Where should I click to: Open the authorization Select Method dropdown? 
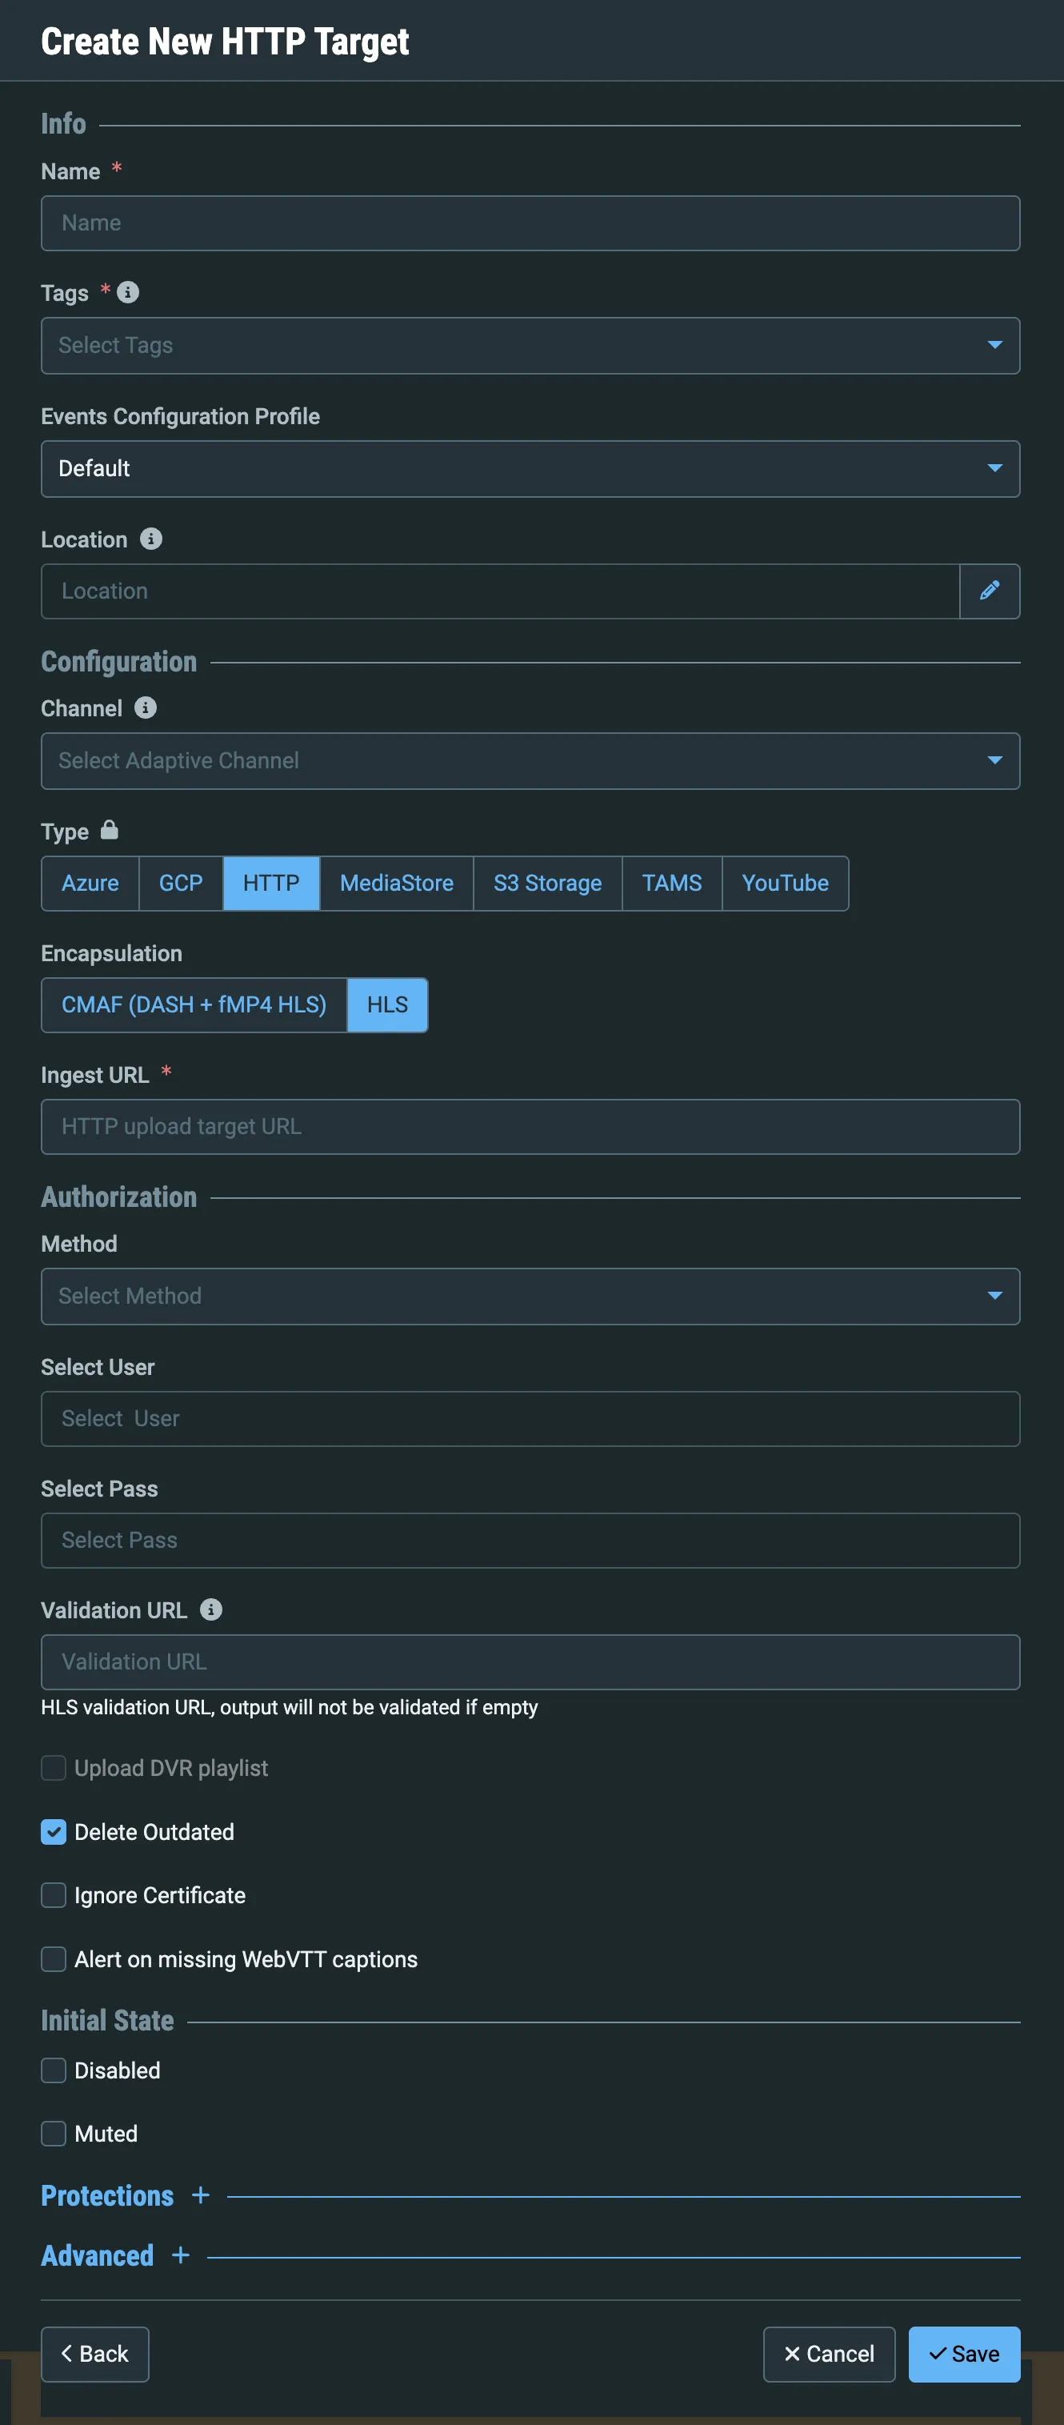530,1297
